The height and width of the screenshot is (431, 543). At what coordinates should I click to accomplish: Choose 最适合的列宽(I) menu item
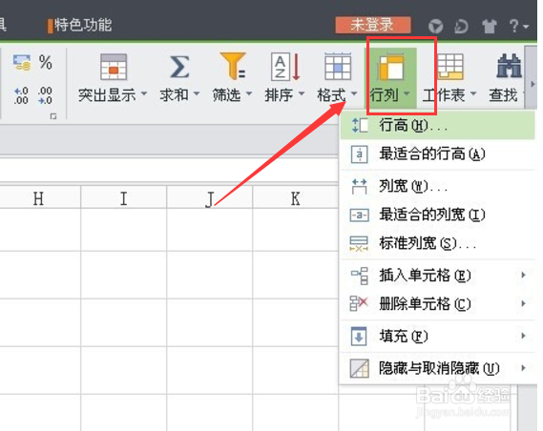pos(438,215)
